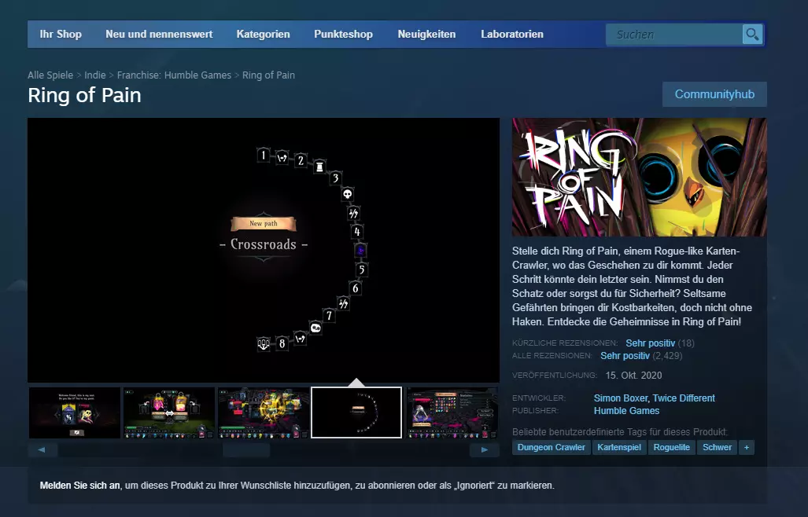This screenshot has width=808, height=517.
Task: Open Neu und nennenswert menu
Action: pos(159,35)
